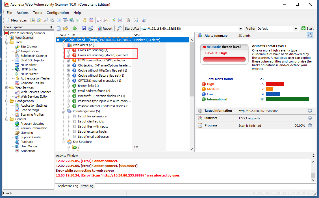Expand the Cross site scripting [stored] alert
Screen dimensions: 319x198
click(68, 55)
